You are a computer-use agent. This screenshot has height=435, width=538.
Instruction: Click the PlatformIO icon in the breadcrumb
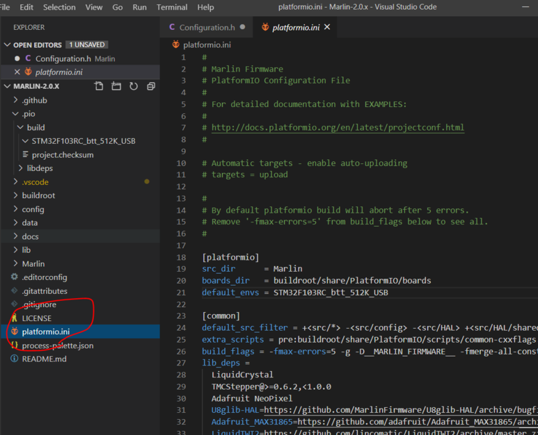(175, 44)
